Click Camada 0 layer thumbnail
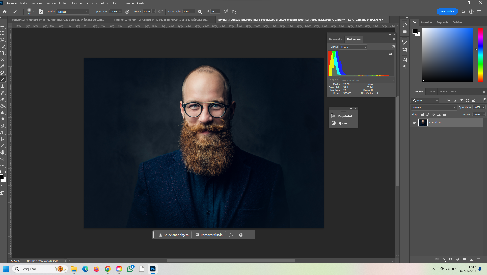487x275 pixels. [x=423, y=123]
